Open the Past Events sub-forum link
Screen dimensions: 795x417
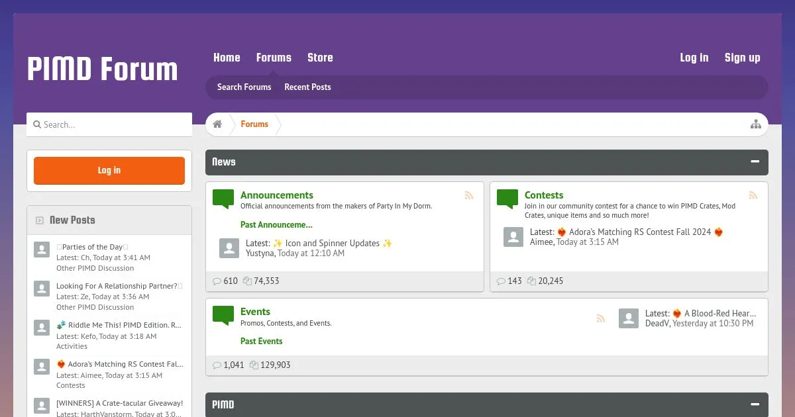(261, 341)
